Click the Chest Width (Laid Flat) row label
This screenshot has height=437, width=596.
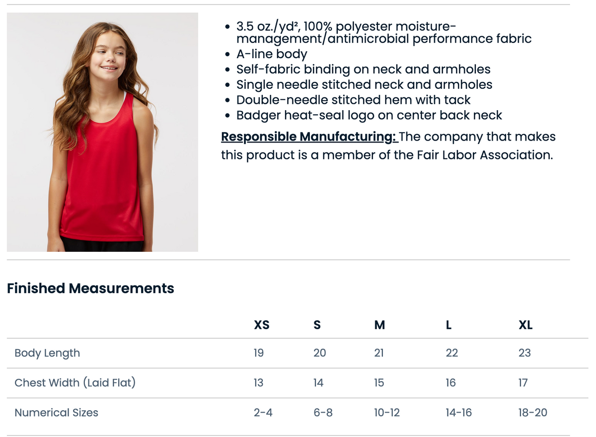75,383
